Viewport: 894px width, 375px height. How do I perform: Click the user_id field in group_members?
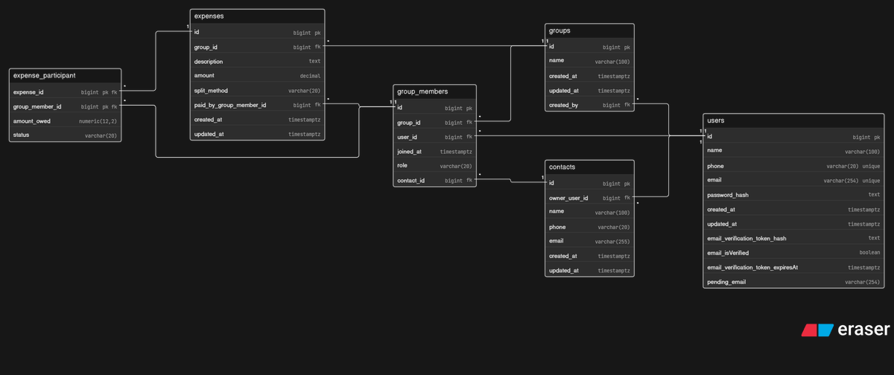(x=435, y=137)
